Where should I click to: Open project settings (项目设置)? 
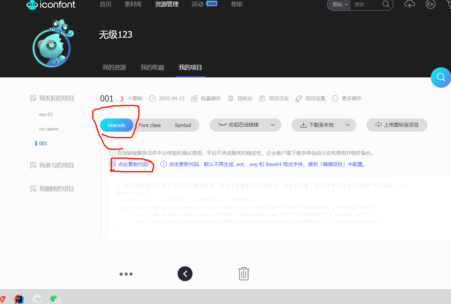point(310,99)
